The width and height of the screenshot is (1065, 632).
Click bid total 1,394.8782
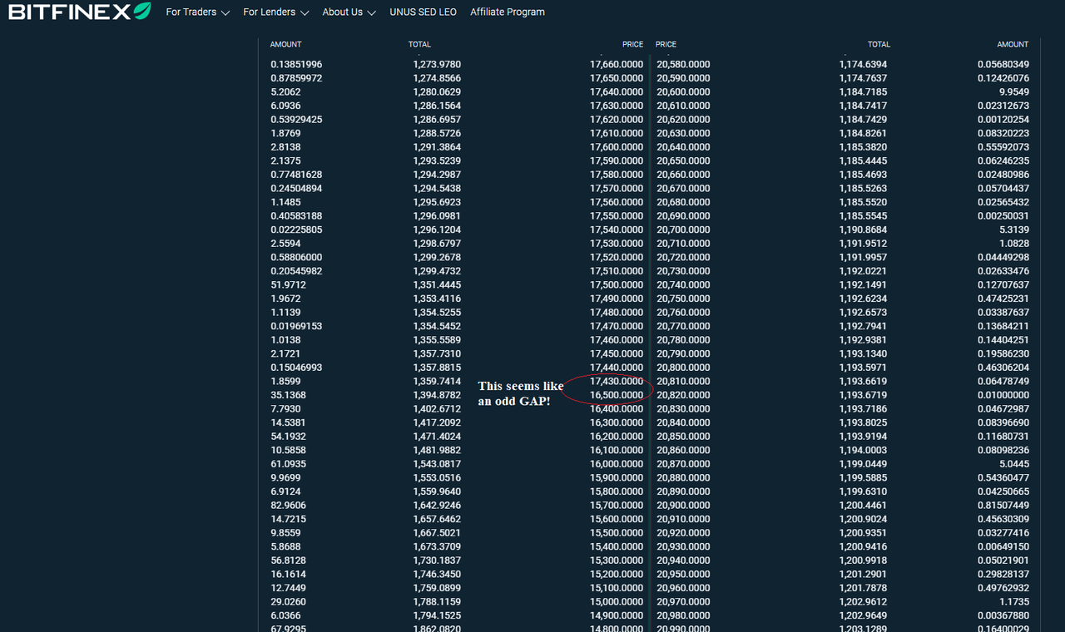pos(437,395)
